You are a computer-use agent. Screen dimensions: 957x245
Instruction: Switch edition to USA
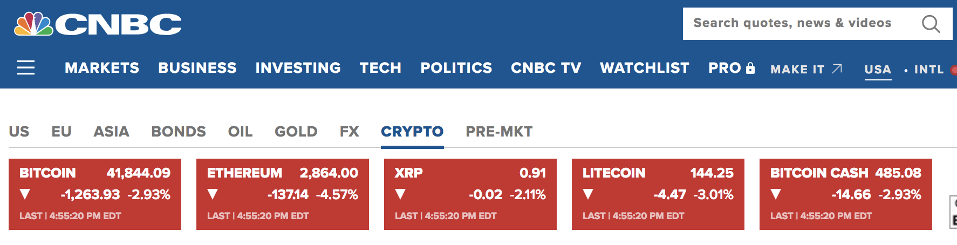point(878,69)
